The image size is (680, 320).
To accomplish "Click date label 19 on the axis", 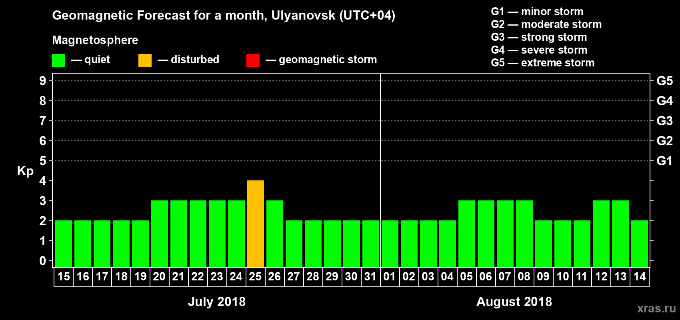I will pos(140,276).
